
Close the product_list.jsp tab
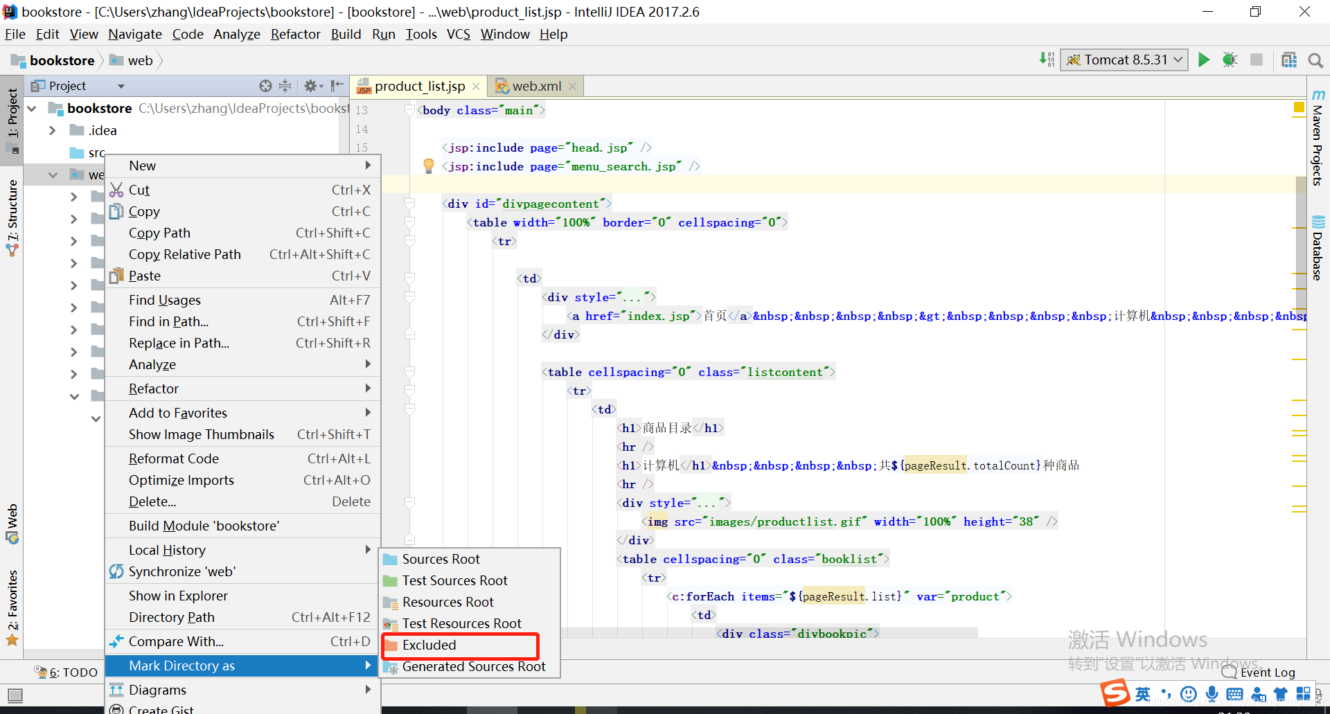(476, 87)
